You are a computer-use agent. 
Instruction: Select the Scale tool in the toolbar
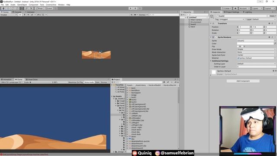(x=17, y=8)
